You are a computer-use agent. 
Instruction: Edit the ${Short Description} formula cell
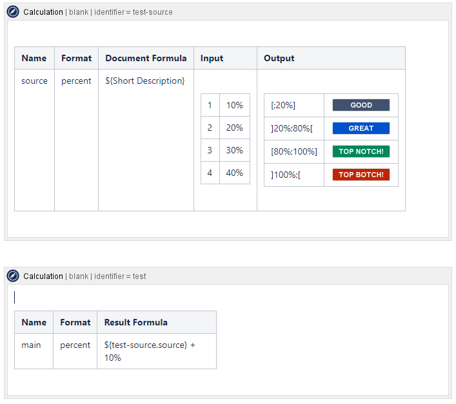click(145, 81)
